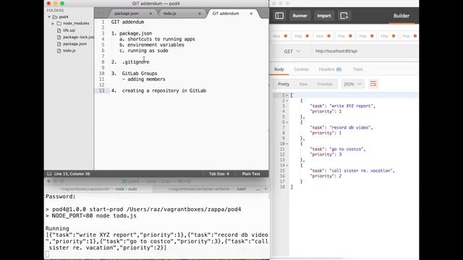Select the Raw view button
The width and height of the screenshot is (463, 260).
(x=303, y=84)
